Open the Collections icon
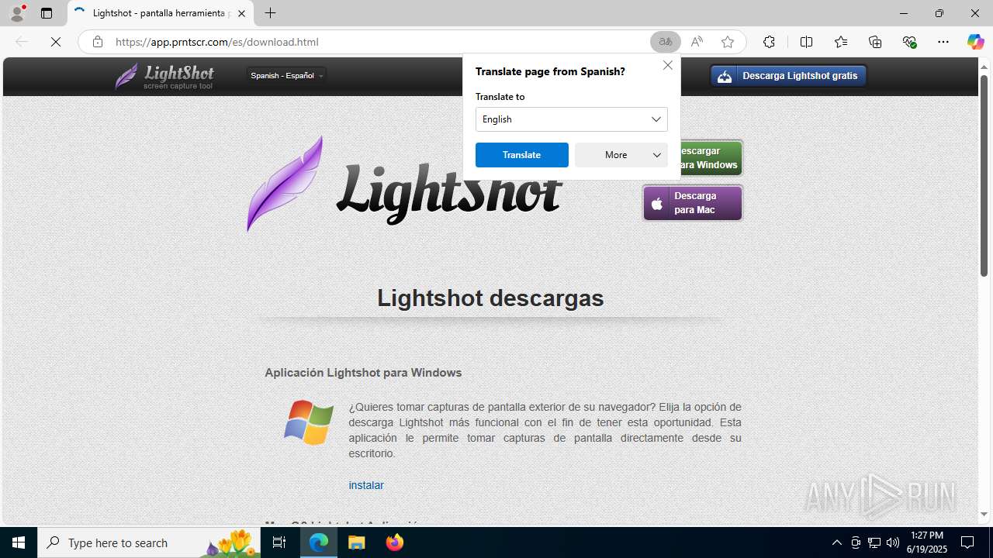 (x=875, y=42)
